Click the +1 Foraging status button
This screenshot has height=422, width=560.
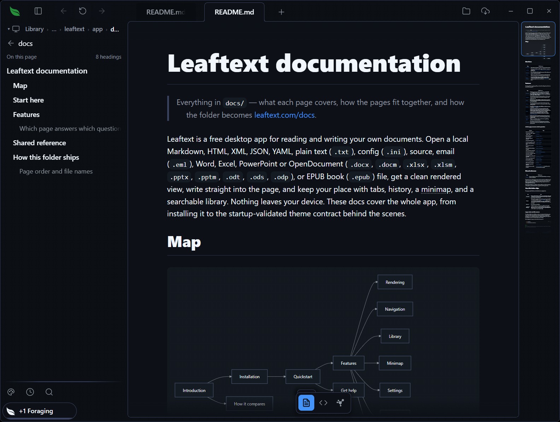[40, 411]
